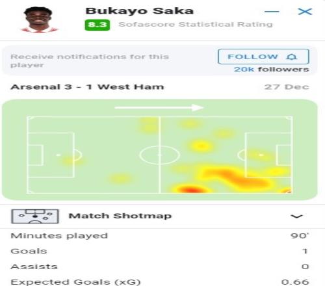Click the Match Shotmap label
325x286 pixels.
(x=120, y=216)
